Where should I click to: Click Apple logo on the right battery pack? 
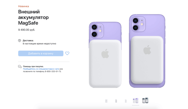click(147, 50)
